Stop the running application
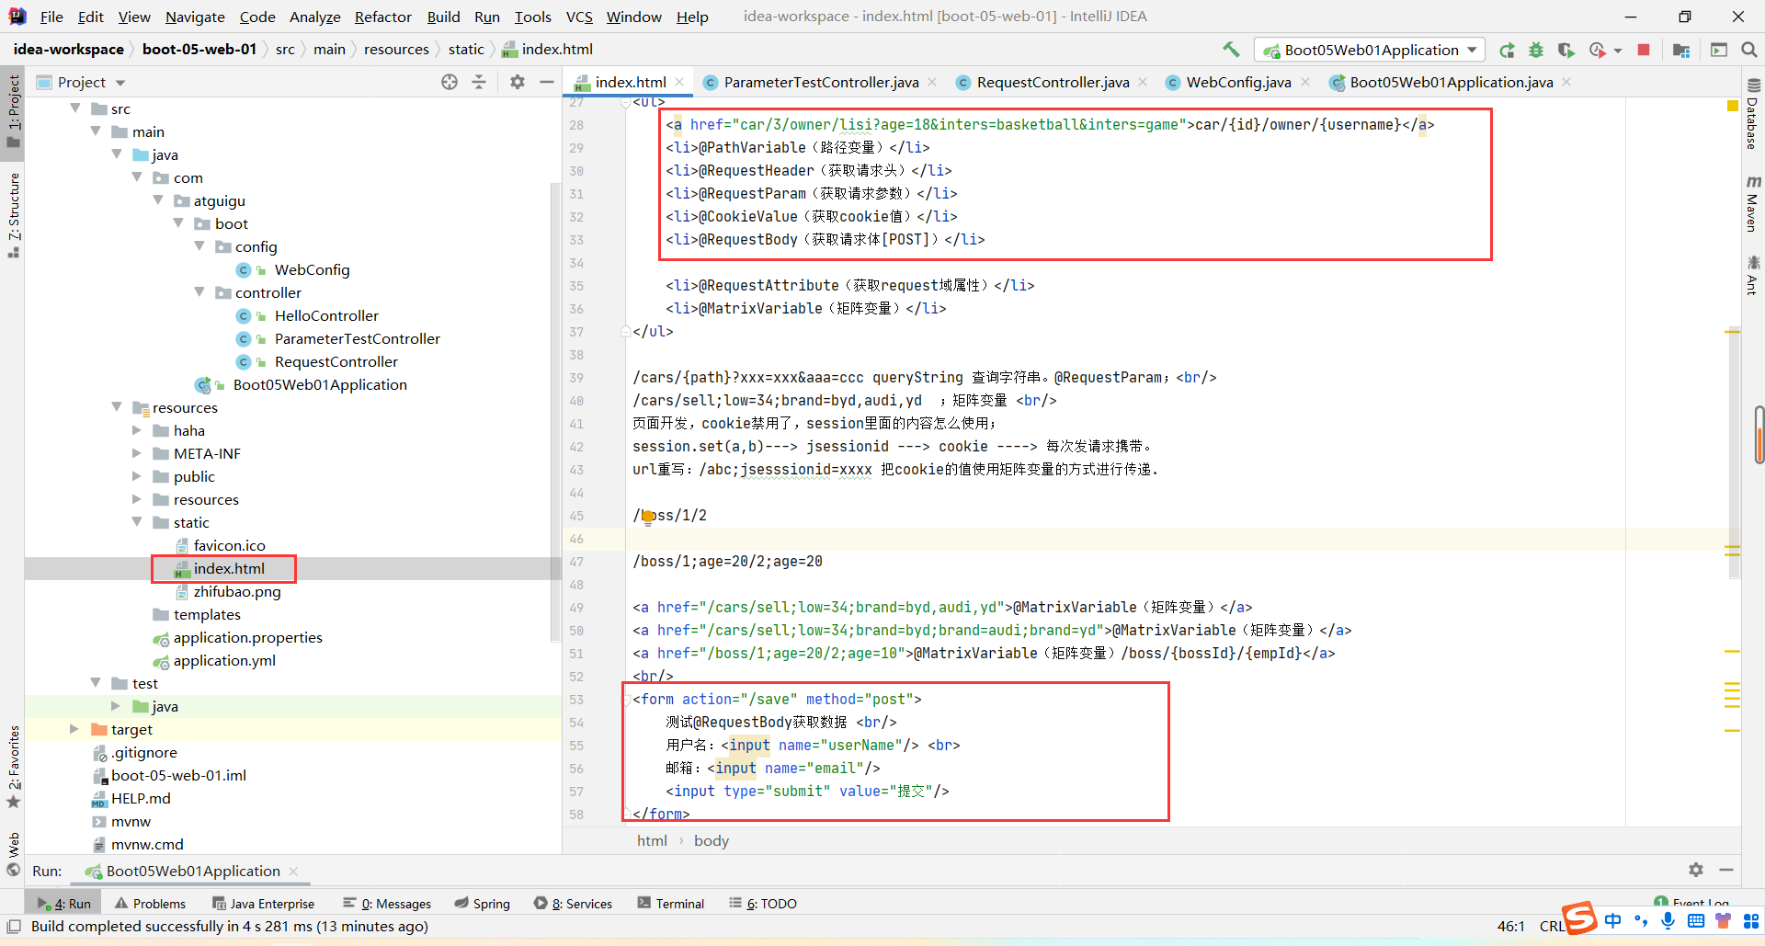The image size is (1765, 946). (1644, 51)
